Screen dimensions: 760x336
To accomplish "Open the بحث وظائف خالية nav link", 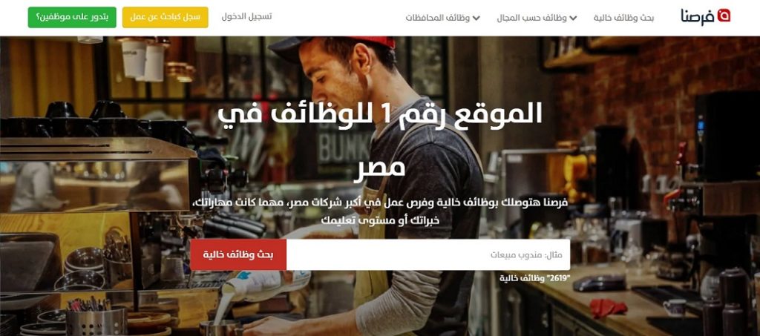I will 623,18.
